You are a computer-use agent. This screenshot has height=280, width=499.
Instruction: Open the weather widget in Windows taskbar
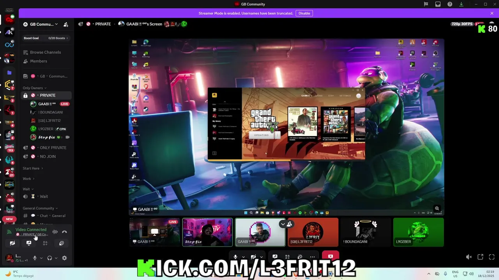tap(19, 274)
